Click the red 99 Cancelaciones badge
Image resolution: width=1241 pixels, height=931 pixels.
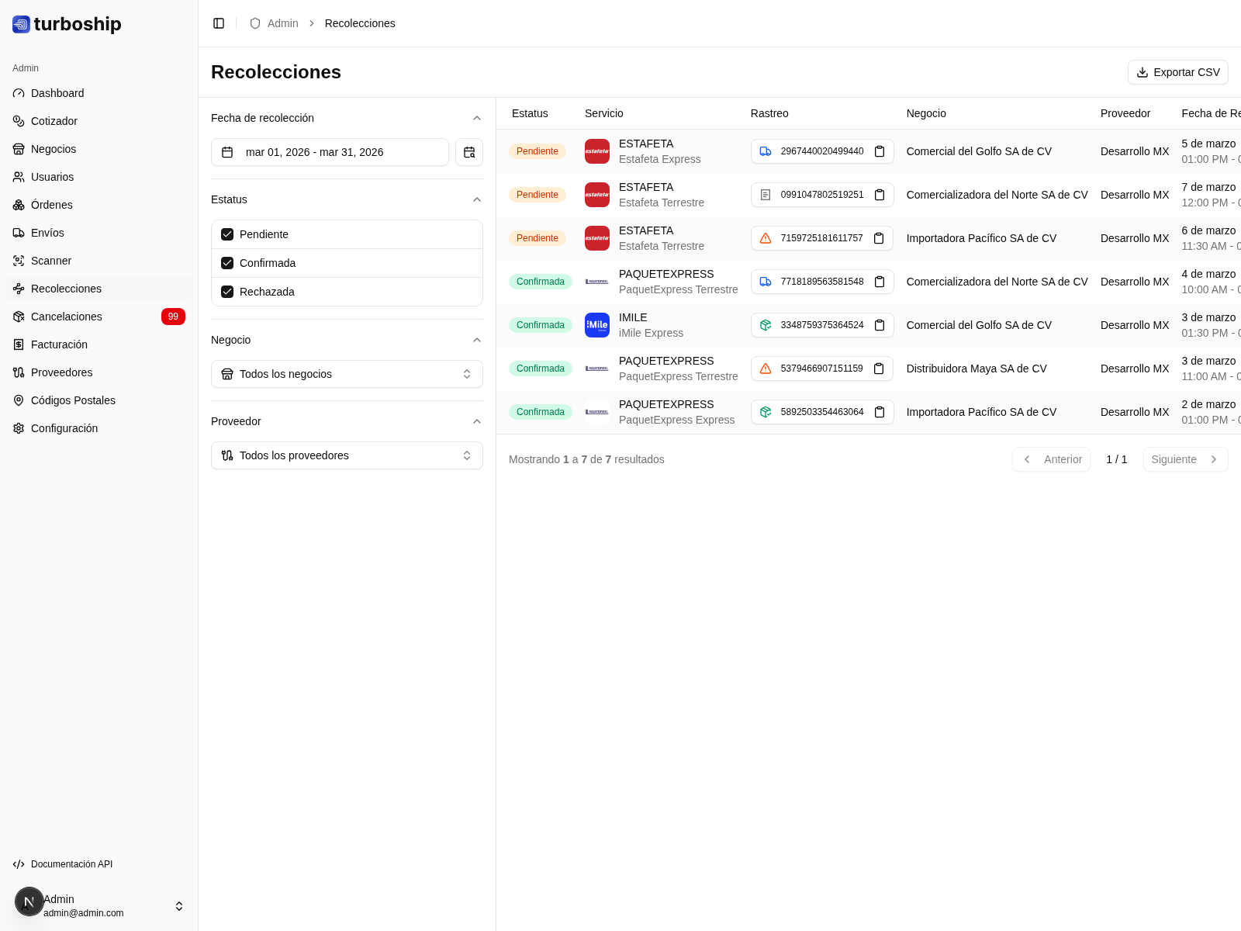[173, 317]
